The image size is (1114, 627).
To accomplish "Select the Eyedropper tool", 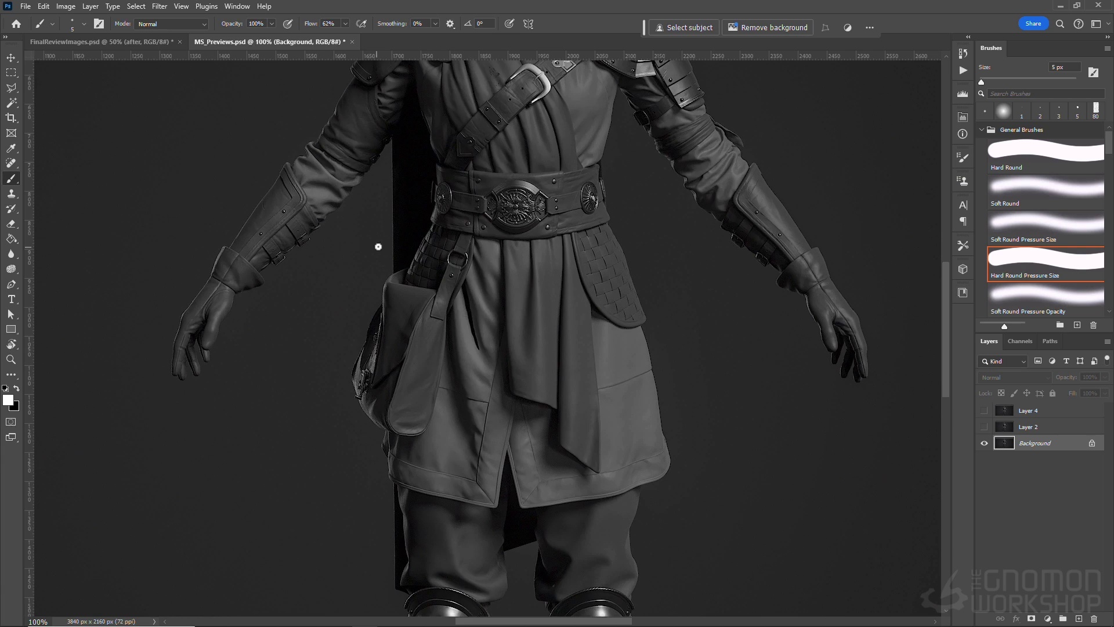I will point(11,148).
